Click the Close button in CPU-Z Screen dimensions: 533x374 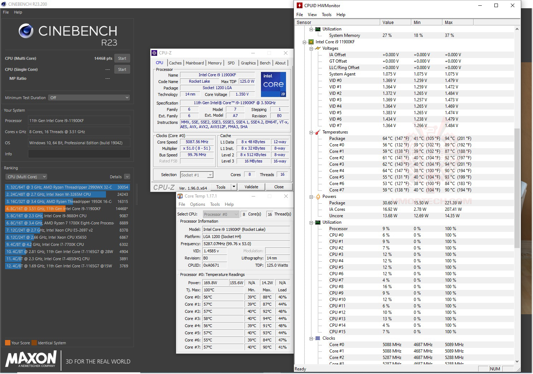click(x=279, y=187)
